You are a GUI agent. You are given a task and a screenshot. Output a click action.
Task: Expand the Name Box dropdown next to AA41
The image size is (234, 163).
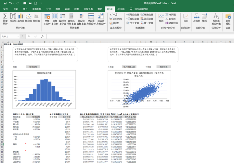click(x=18, y=36)
